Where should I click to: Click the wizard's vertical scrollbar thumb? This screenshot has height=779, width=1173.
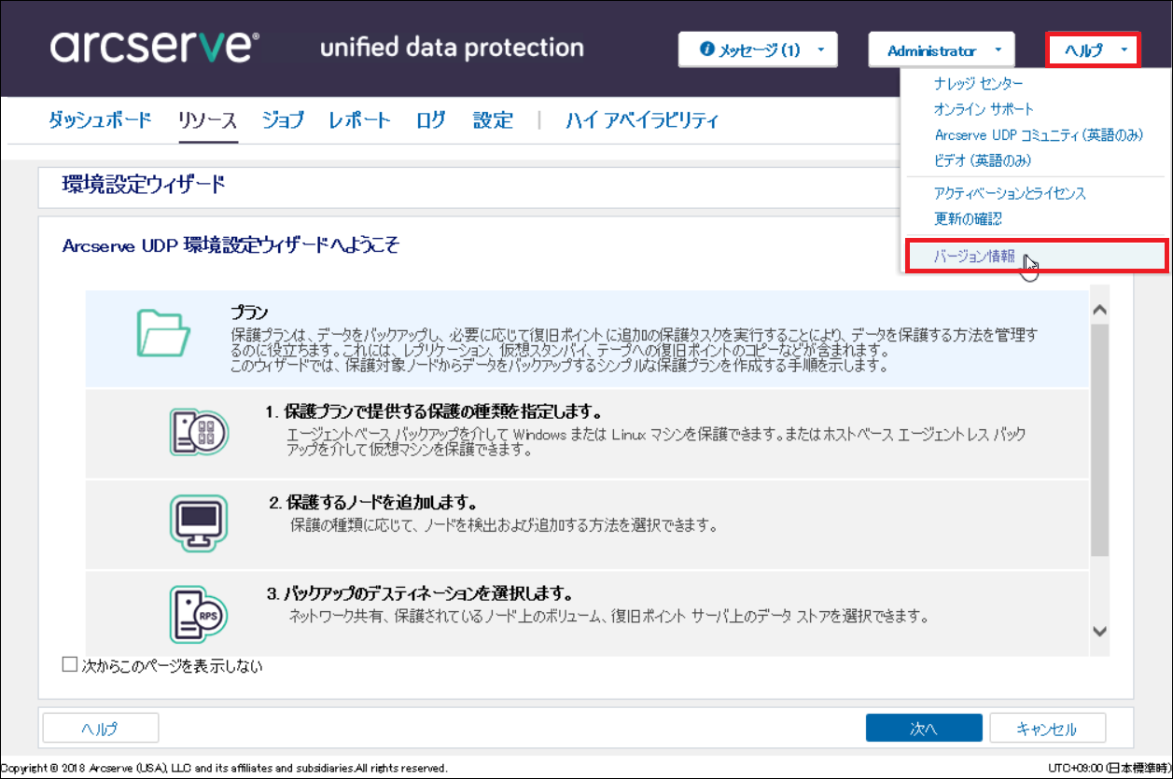coord(1099,440)
